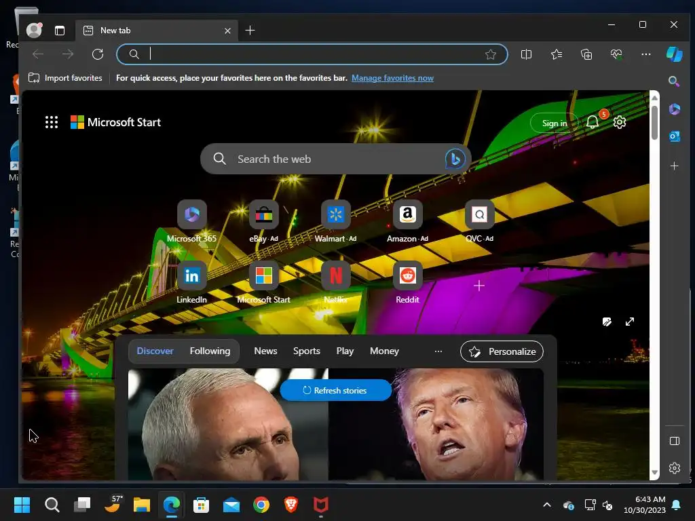Click the page scrollbar down arrow
Screen dimensions: 695x521
point(654,473)
